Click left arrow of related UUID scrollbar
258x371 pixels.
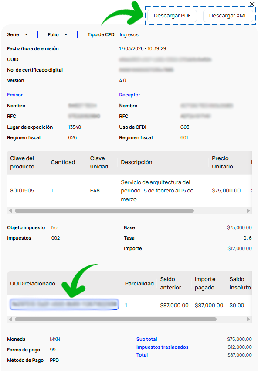[x=10, y=319]
